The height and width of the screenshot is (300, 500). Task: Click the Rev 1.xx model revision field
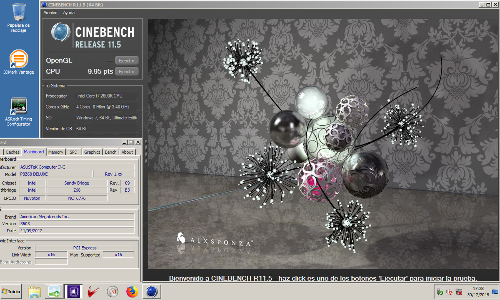click(x=114, y=174)
